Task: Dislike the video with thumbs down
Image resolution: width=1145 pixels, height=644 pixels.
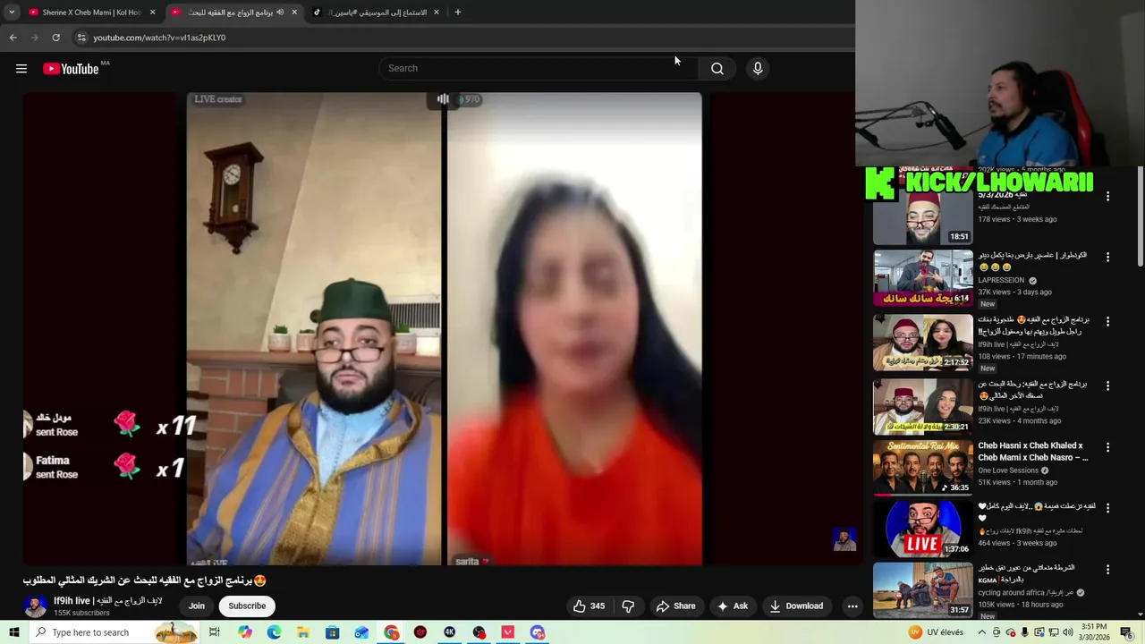Action: point(628,606)
